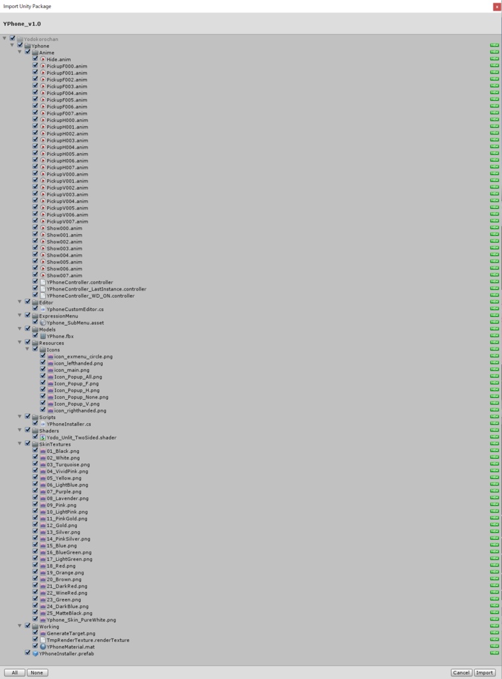Screen dimensions: 502x679
Task: Click the Yodo_Unlit_TwoSided.shader icon
Action: click(x=43, y=438)
